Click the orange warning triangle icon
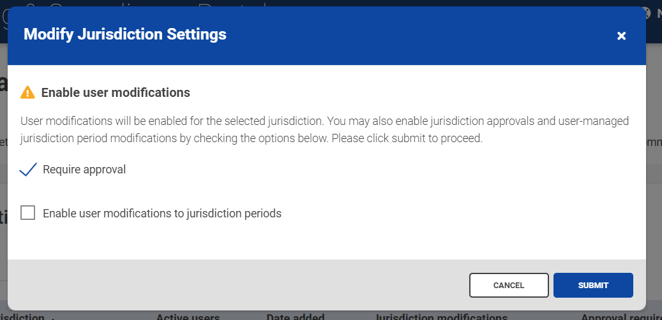The height and width of the screenshot is (320, 662). pos(27,92)
